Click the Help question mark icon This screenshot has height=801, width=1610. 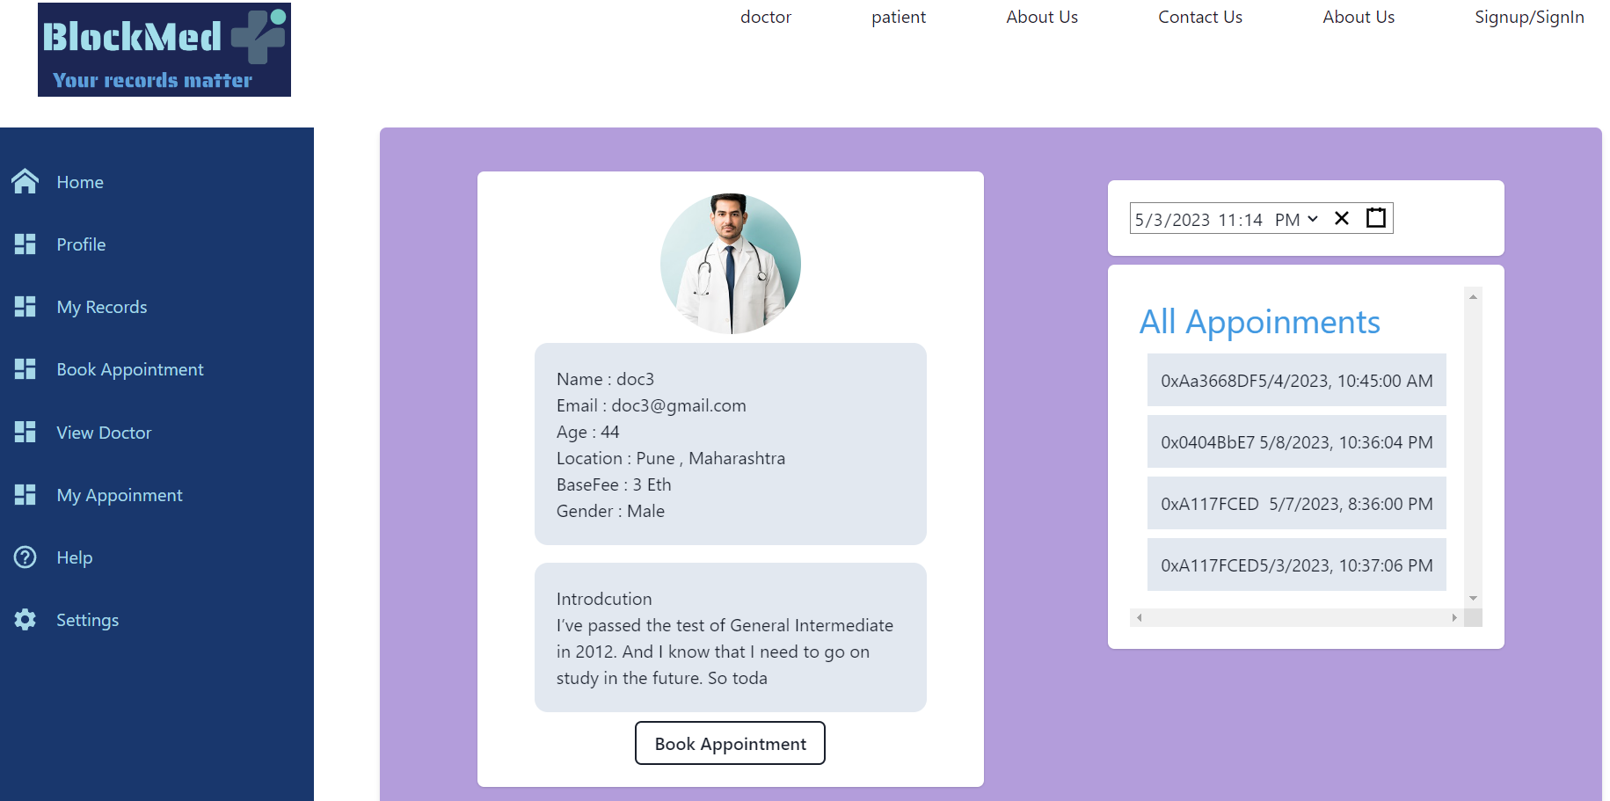coord(25,557)
